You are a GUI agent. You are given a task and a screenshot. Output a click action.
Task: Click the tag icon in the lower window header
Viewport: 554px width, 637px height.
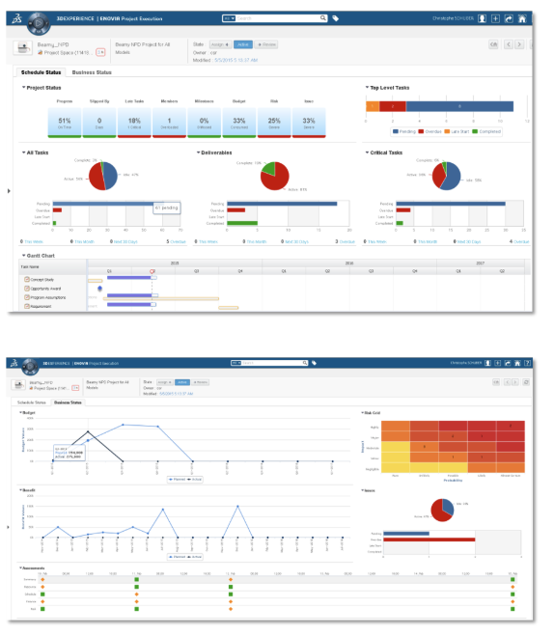tap(314, 363)
